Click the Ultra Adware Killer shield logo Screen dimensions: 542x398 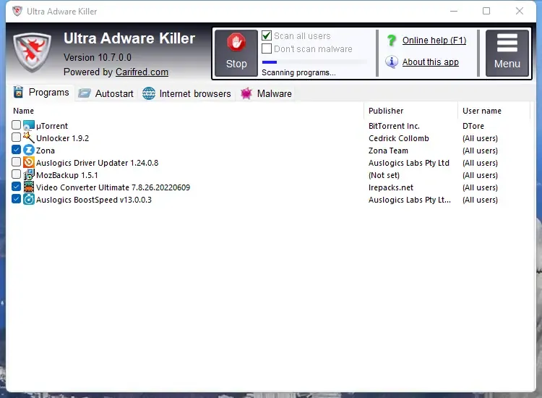coord(32,52)
